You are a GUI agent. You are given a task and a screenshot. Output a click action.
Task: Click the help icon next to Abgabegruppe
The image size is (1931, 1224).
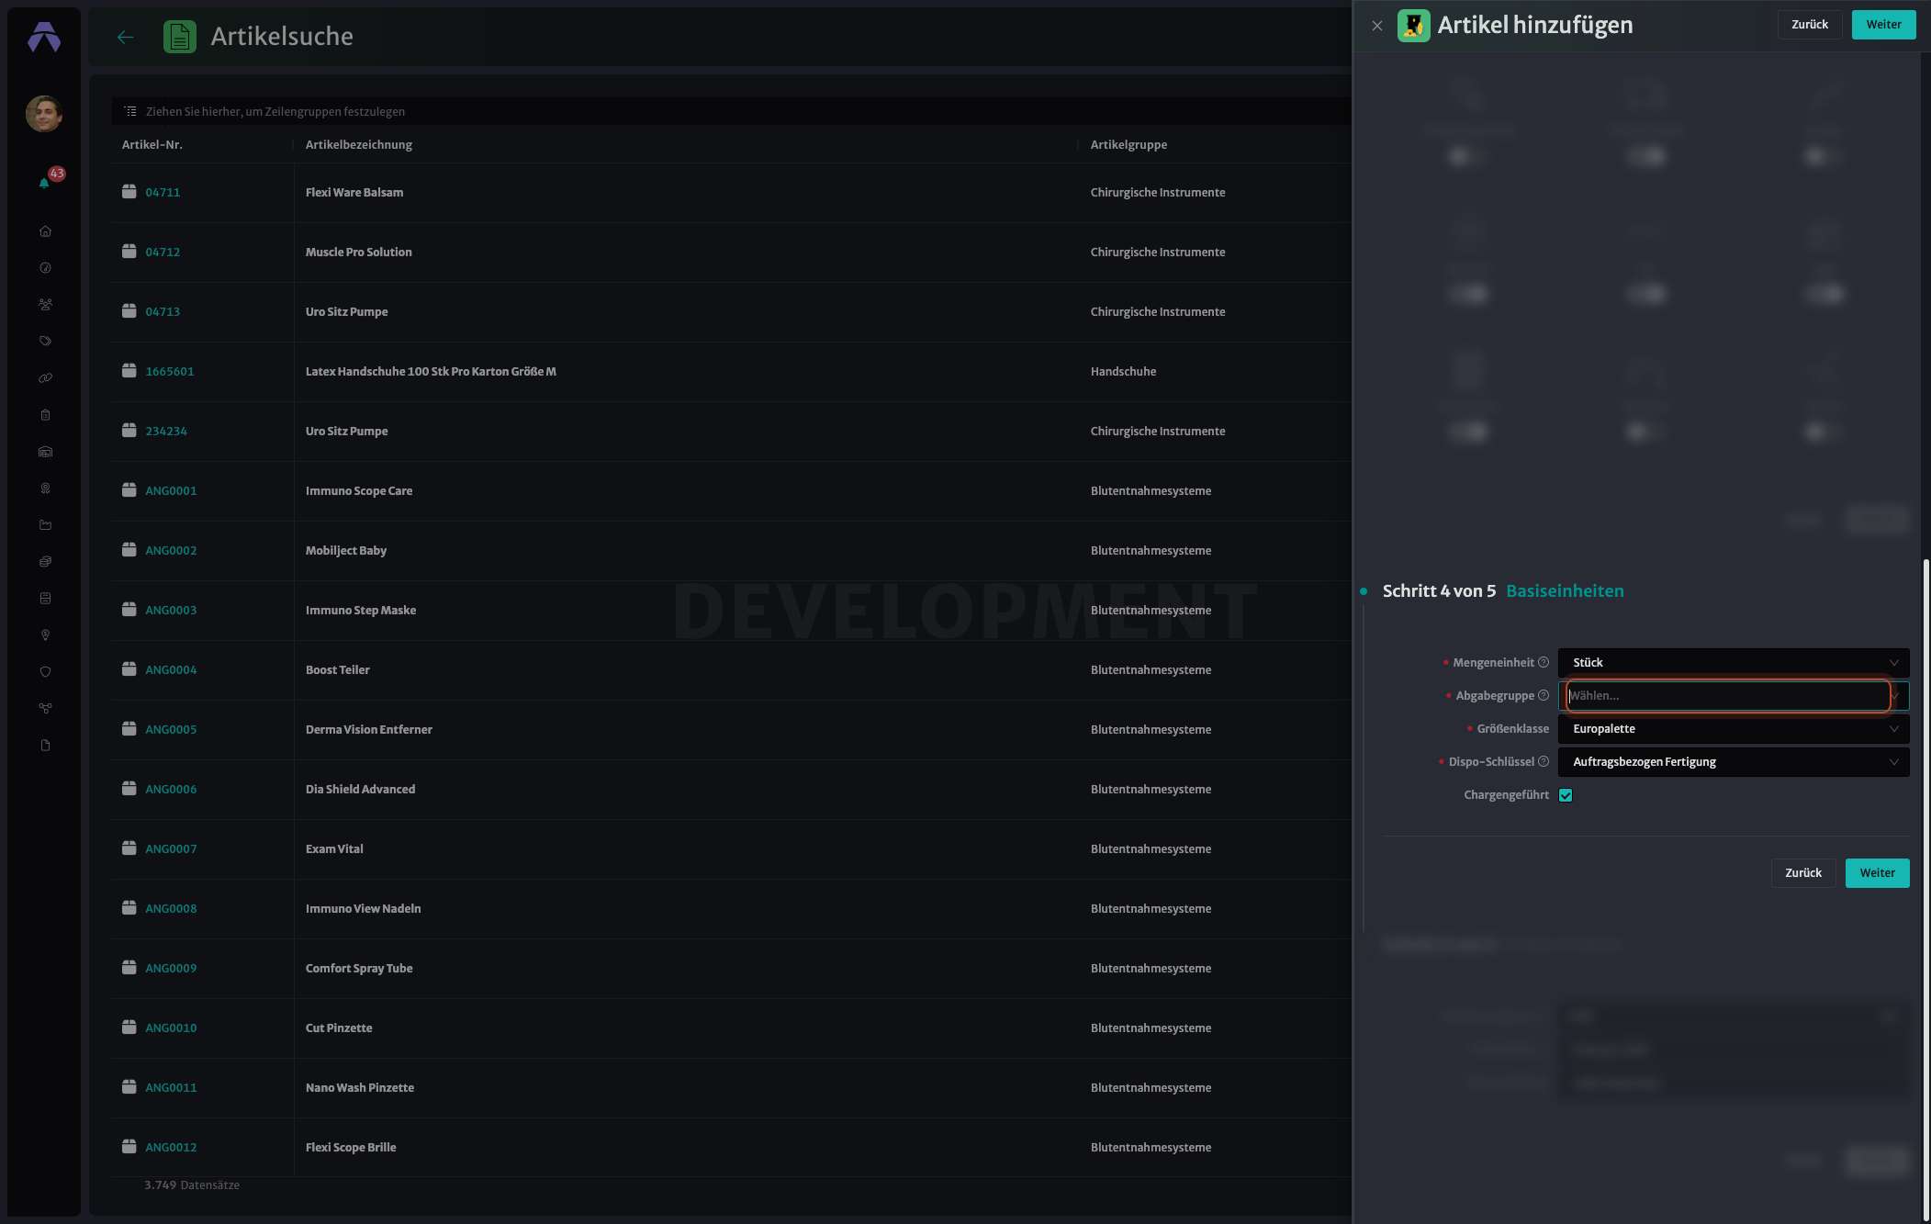click(x=1544, y=696)
